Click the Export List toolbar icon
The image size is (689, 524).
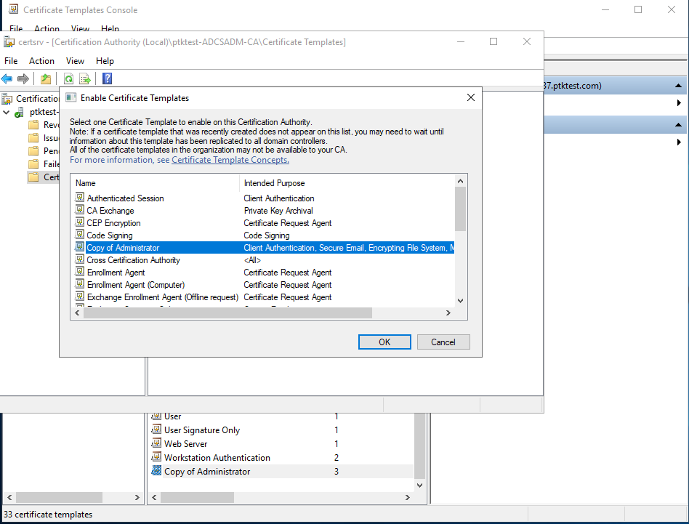point(85,78)
